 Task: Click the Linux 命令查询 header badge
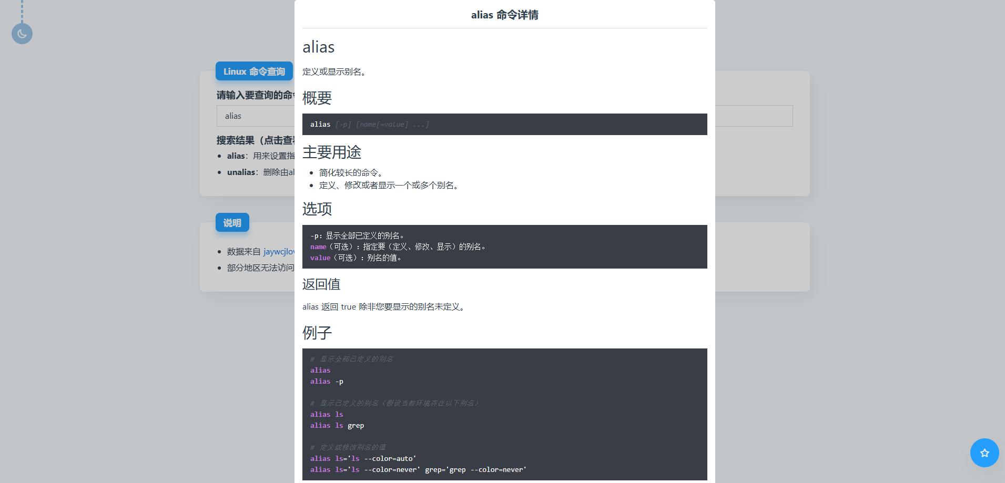pyautogui.click(x=254, y=71)
